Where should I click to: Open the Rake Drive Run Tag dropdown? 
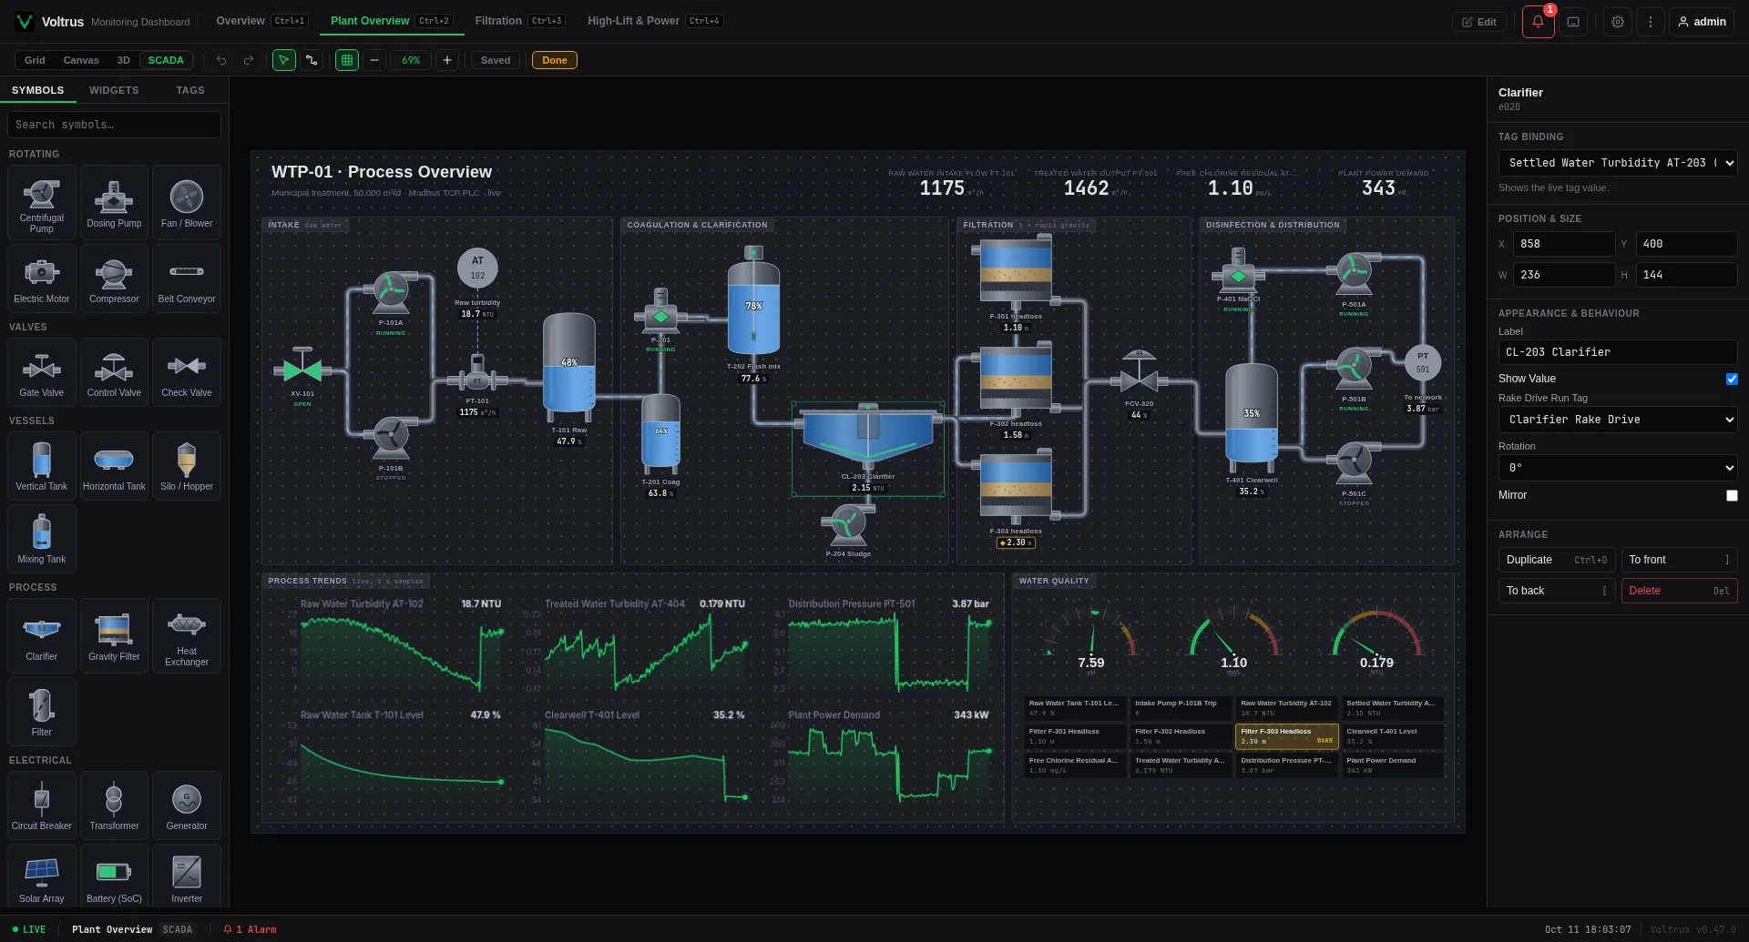(1618, 420)
